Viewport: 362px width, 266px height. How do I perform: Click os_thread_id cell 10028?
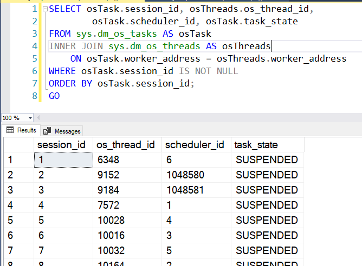[127, 220]
